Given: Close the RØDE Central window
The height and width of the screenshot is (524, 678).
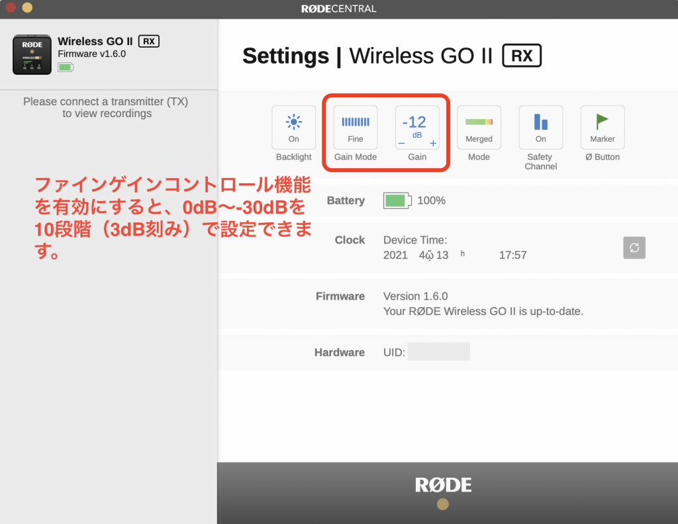Looking at the screenshot, I should click(11, 7).
